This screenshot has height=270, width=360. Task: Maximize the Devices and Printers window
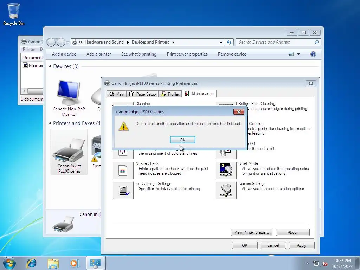tap(303, 33)
